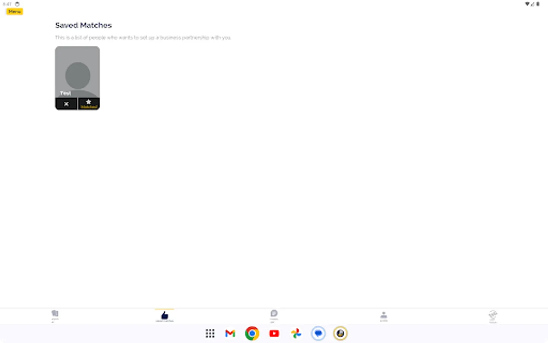Open Chrome from the taskbar

coord(252,333)
